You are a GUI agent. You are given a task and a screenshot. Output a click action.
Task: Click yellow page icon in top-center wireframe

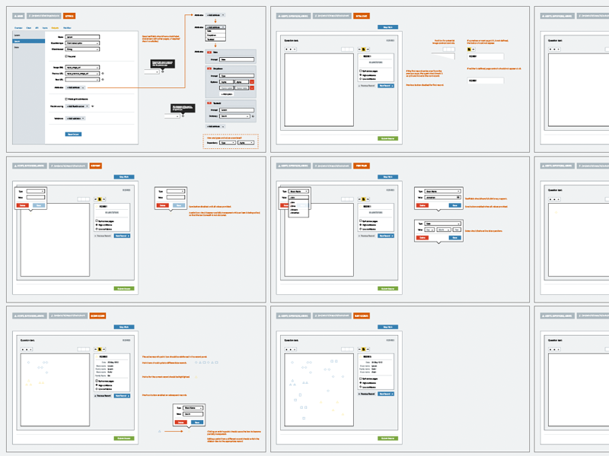(364, 49)
